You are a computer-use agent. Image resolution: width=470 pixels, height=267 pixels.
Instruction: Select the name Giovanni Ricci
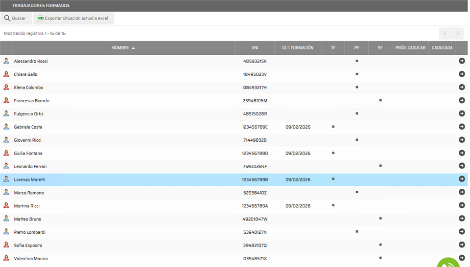pyautogui.click(x=27, y=140)
